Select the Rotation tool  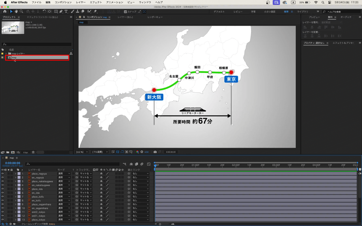point(44,12)
